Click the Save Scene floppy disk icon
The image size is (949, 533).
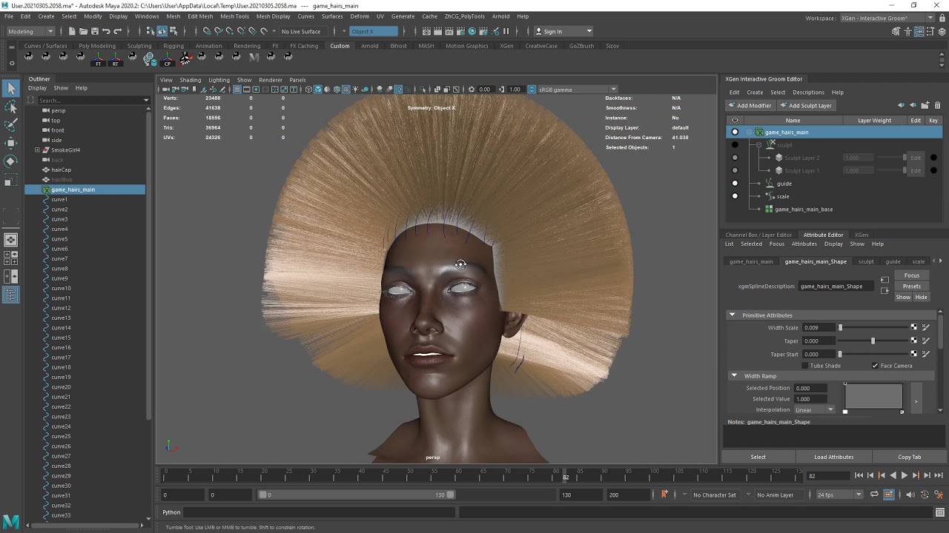(x=94, y=31)
